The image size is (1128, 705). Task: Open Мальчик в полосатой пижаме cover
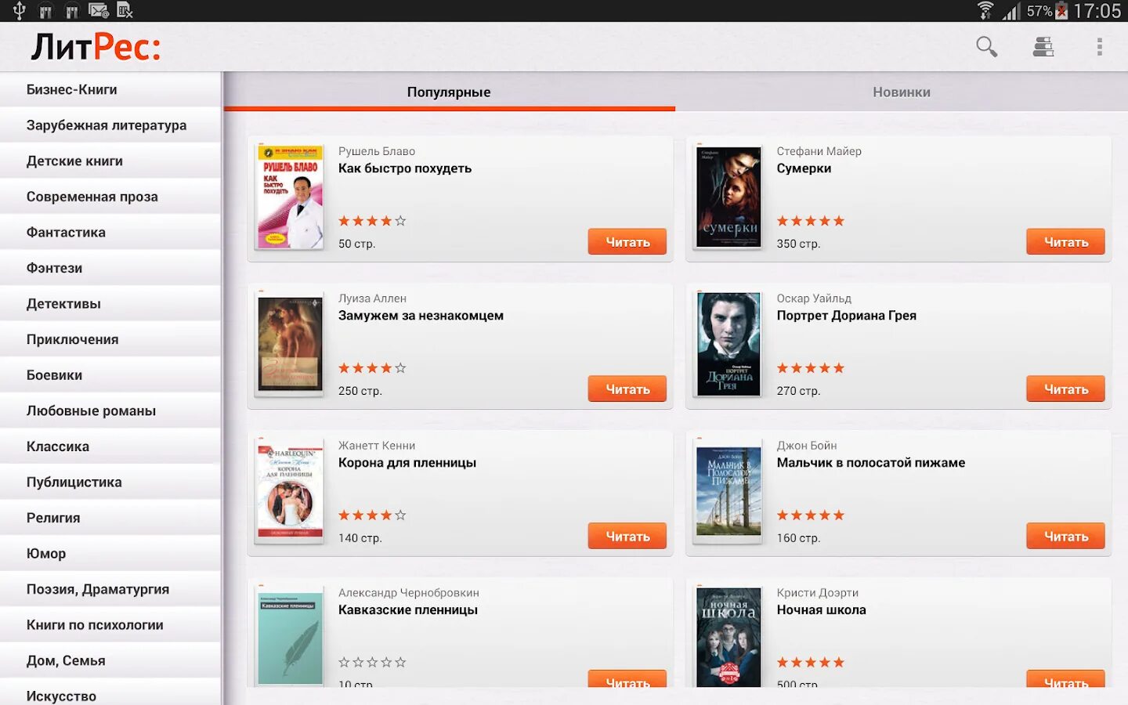tap(728, 491)
